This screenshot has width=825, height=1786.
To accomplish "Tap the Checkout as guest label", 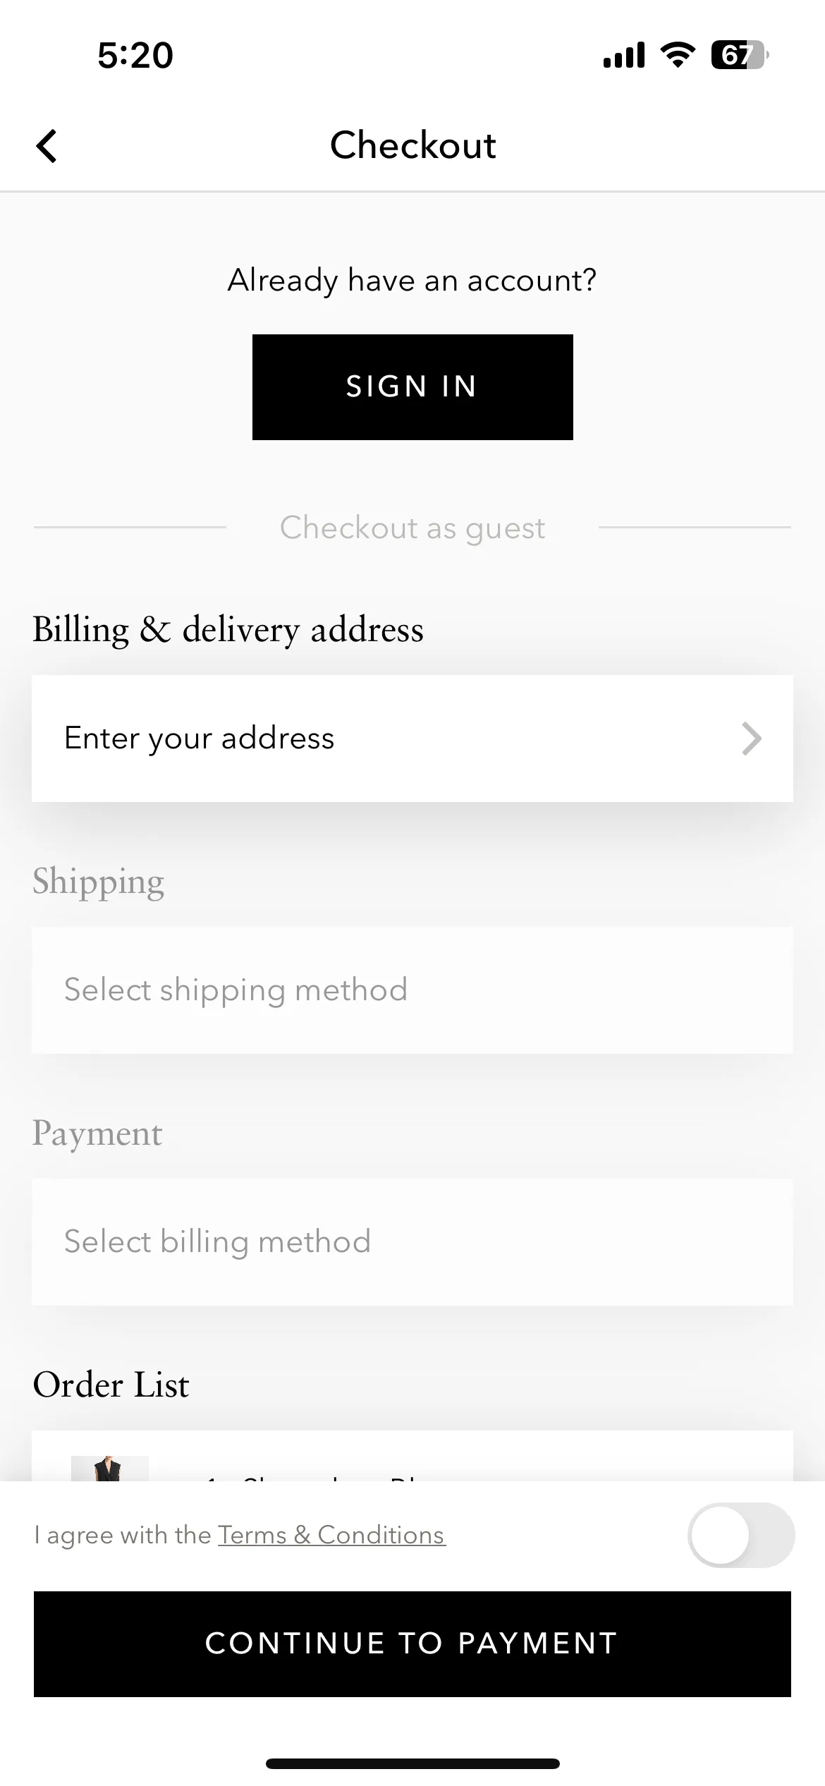I will 412,528.
